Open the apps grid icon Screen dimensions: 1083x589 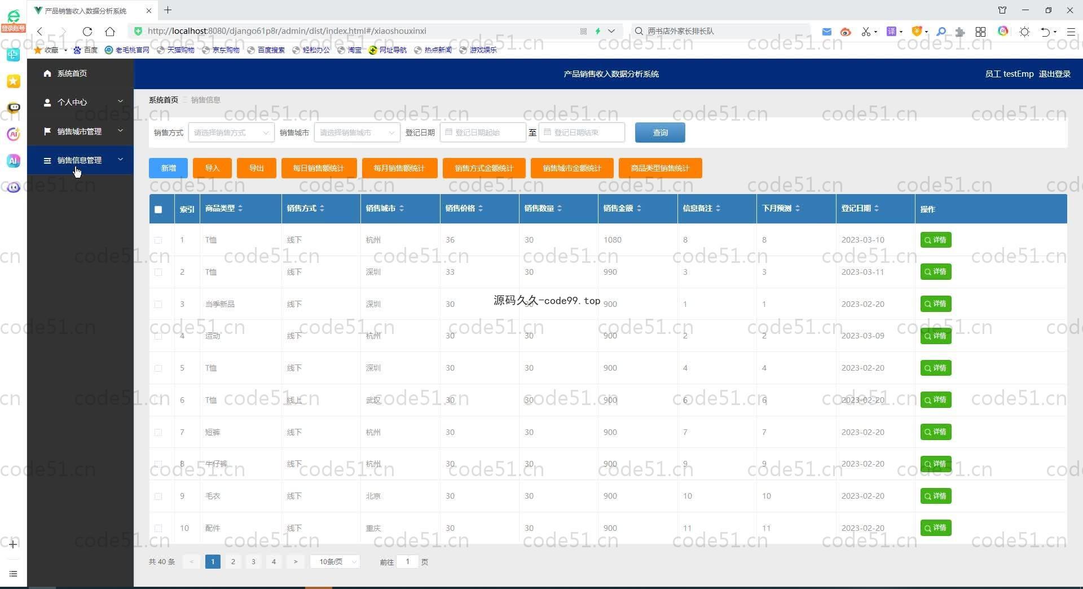point(980,32)
